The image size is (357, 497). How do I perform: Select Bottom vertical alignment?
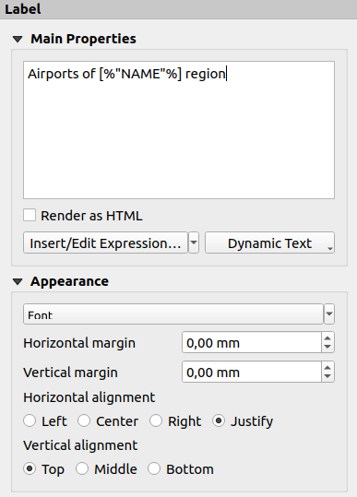click(154, 468)
